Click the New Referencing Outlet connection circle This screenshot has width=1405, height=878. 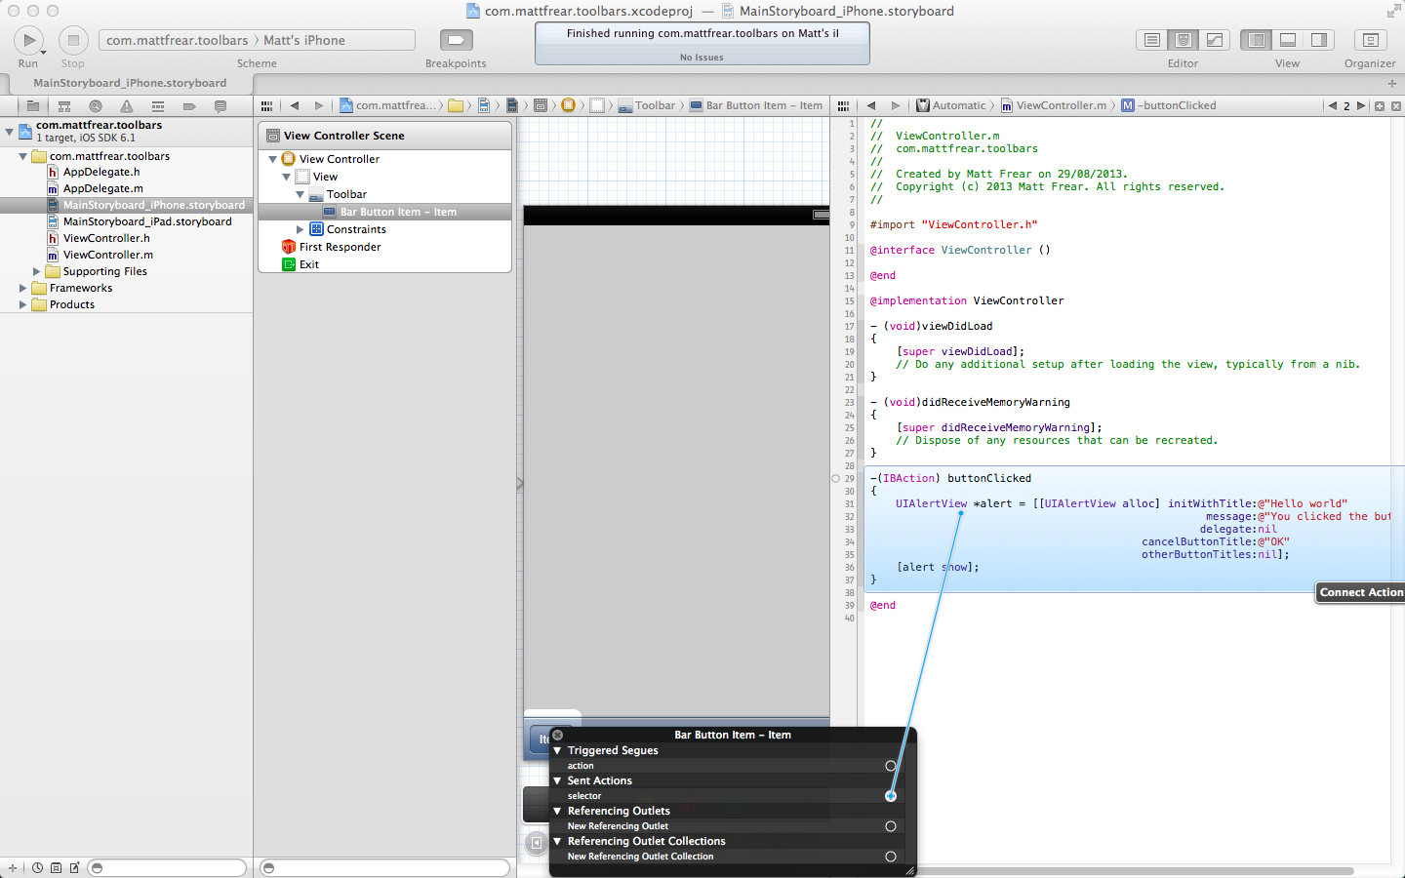[890, 826]
